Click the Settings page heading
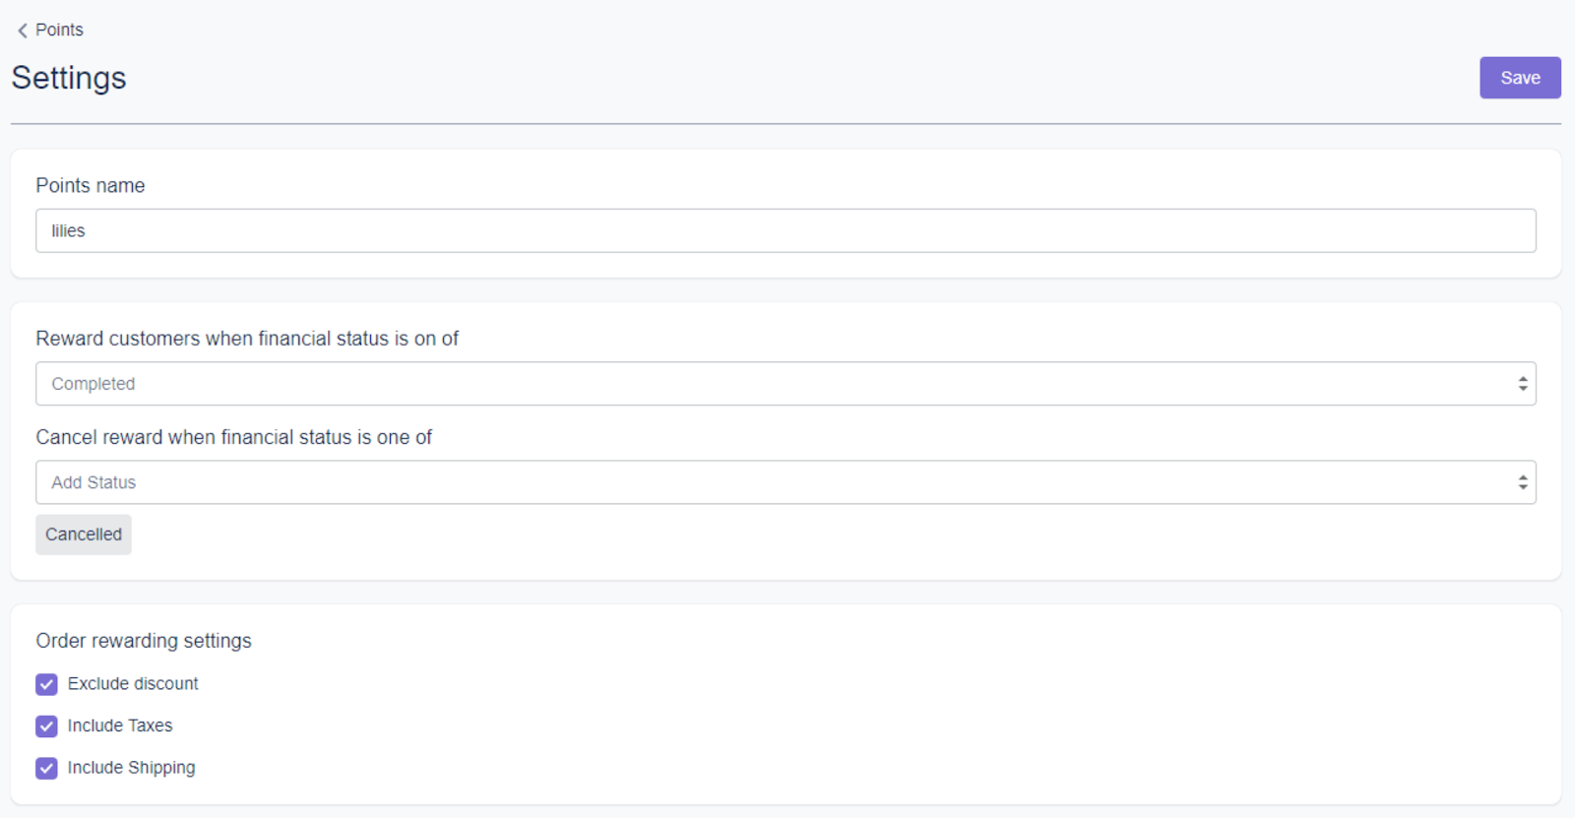 point(69,78)
